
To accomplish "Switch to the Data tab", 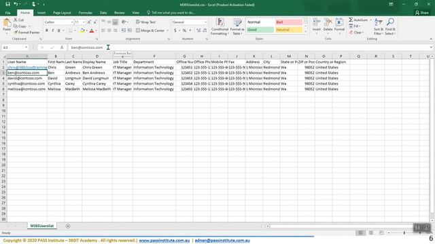I will [103, 13].
